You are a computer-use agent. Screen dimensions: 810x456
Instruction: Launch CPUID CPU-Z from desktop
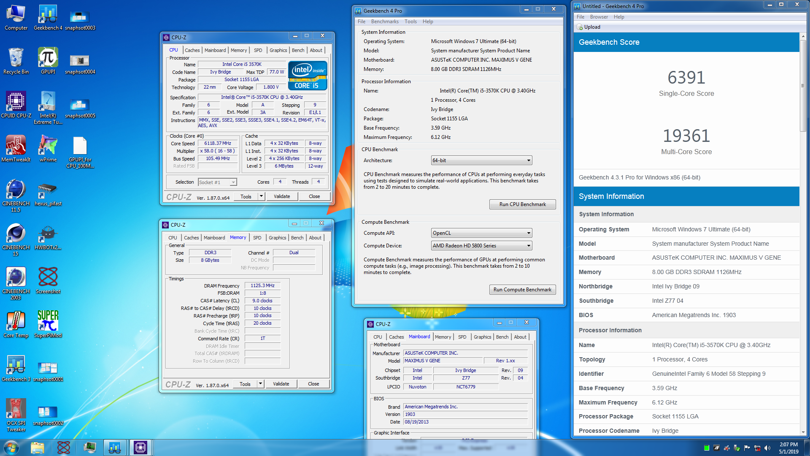click(16, 106)
